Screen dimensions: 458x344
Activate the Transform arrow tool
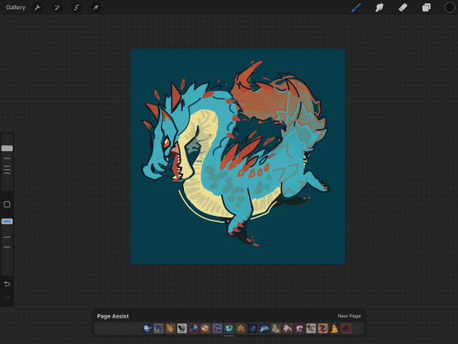click(96, 8)
